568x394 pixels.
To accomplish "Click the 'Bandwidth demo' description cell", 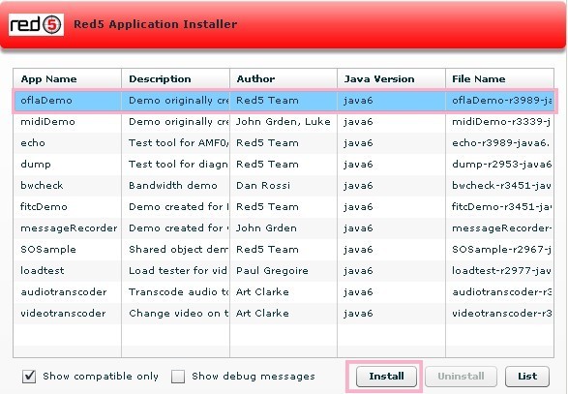I will click(x=176, y=186).
